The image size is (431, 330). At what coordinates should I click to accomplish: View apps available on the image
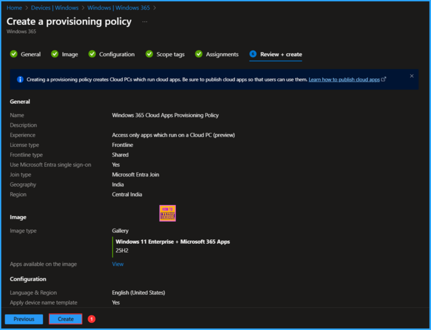pyautogui.click(x=117, y=264)
